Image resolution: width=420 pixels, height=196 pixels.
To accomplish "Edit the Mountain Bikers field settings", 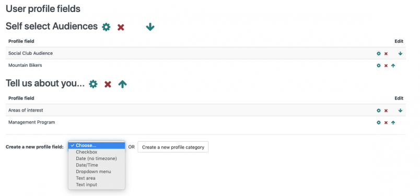I will point(379,66).
